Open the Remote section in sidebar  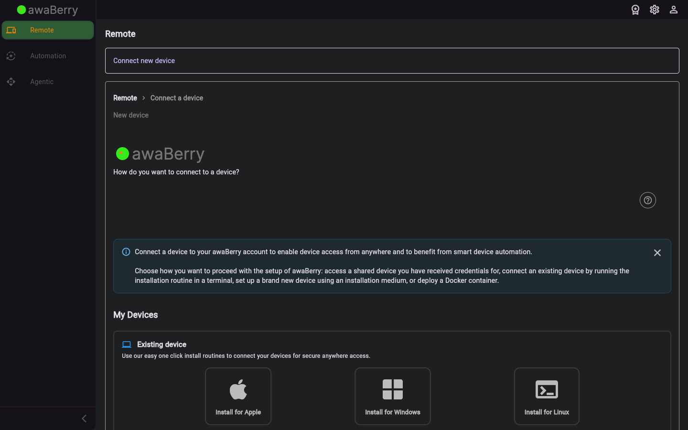point(48,30)
